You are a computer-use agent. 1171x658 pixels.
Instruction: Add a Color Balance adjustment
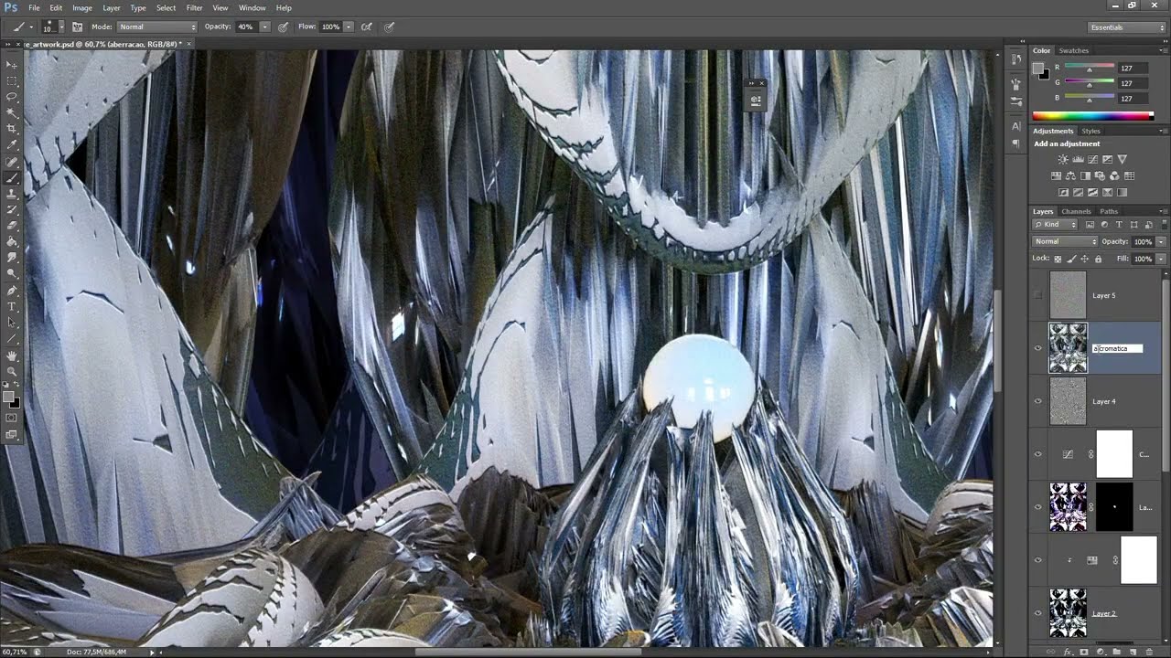pyautogui.click(x=1070, y=175)
